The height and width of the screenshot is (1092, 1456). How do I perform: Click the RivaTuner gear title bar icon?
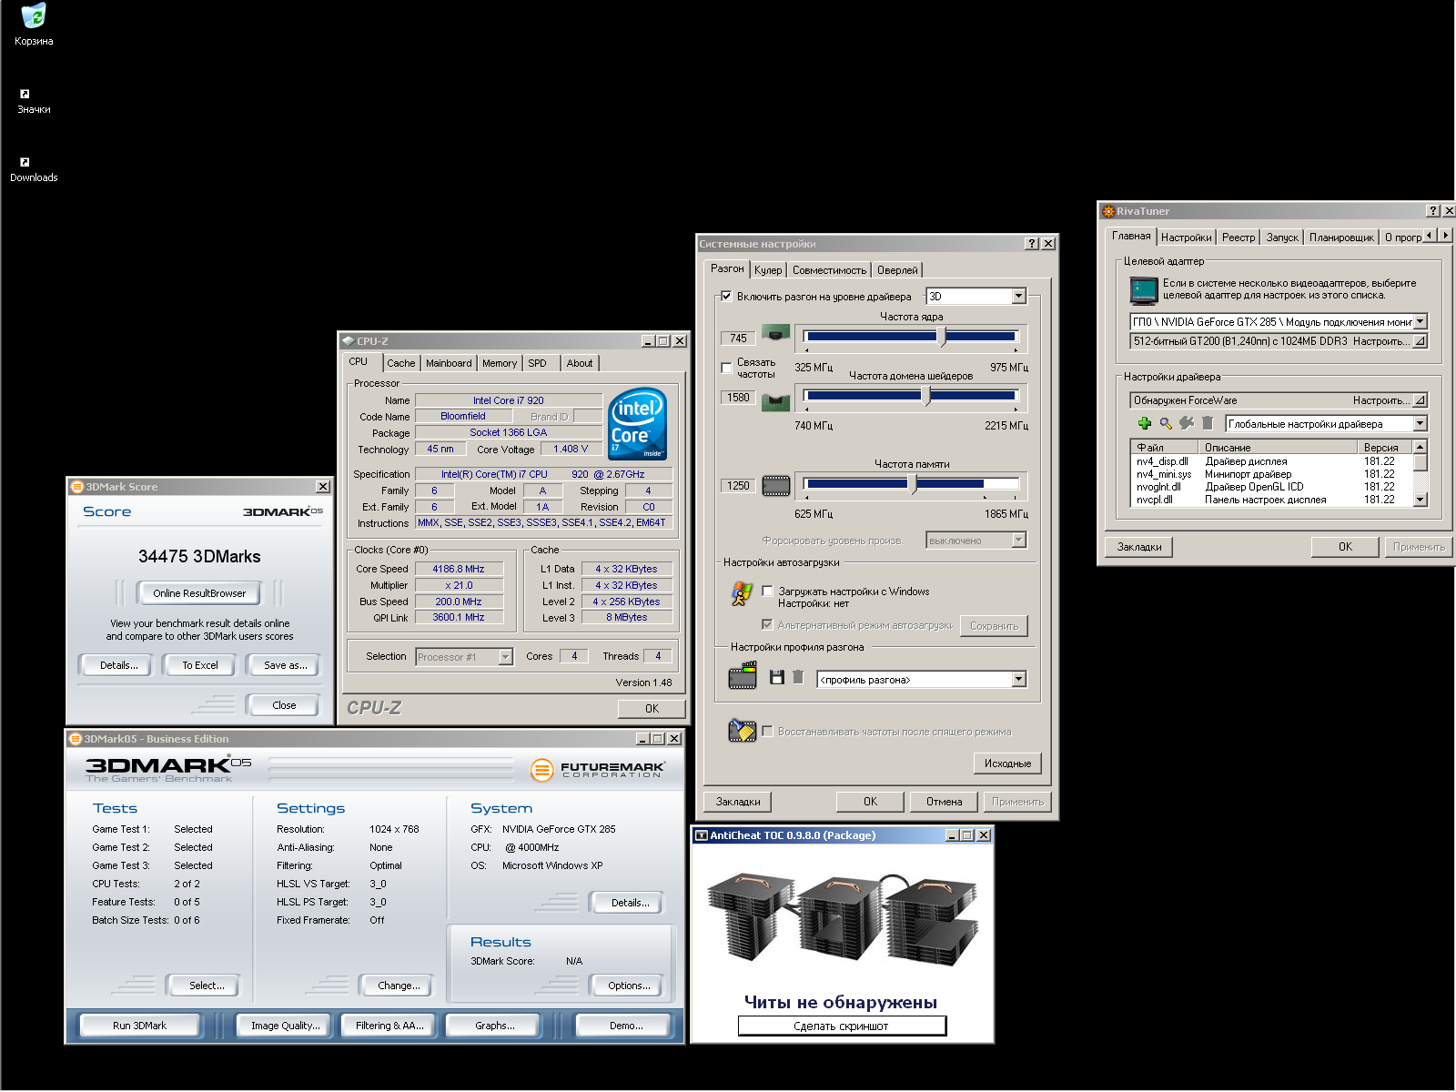(1108, 211)
